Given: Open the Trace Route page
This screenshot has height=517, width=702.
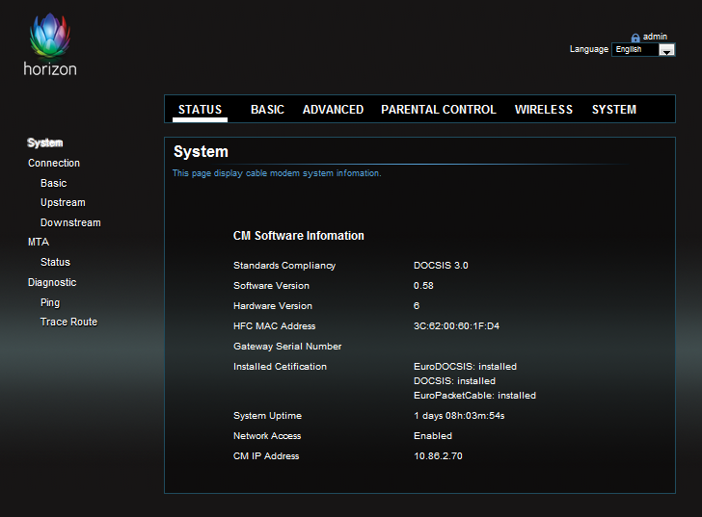Looking at the screenshot, I should (68, 323).
